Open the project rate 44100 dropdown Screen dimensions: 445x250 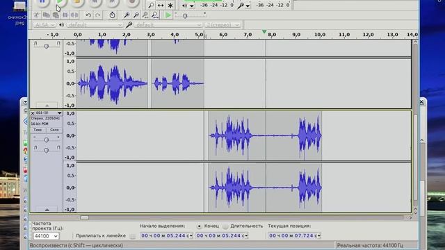46,236
